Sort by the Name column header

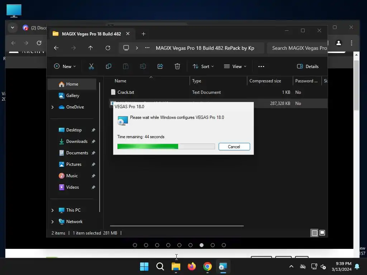pos(120,81)
